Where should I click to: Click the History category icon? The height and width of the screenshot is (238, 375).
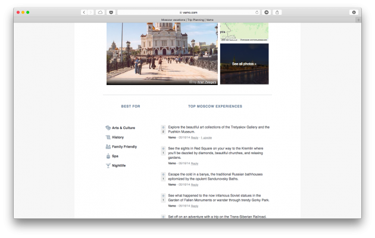coord(108,137)
